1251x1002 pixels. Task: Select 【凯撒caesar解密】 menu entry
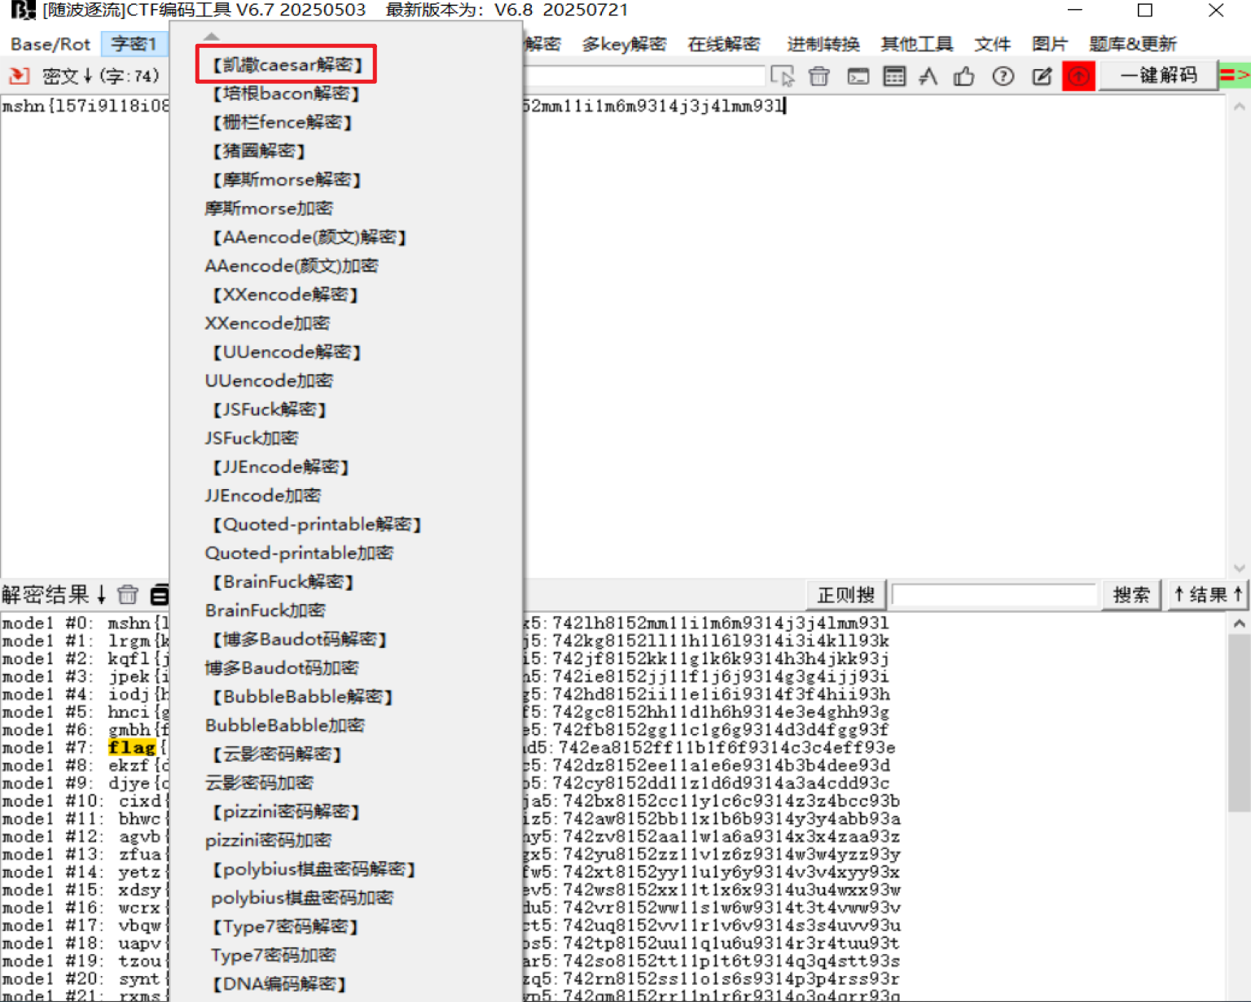[286, 64]
